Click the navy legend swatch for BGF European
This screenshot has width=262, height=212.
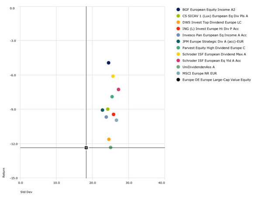point(178,10)
